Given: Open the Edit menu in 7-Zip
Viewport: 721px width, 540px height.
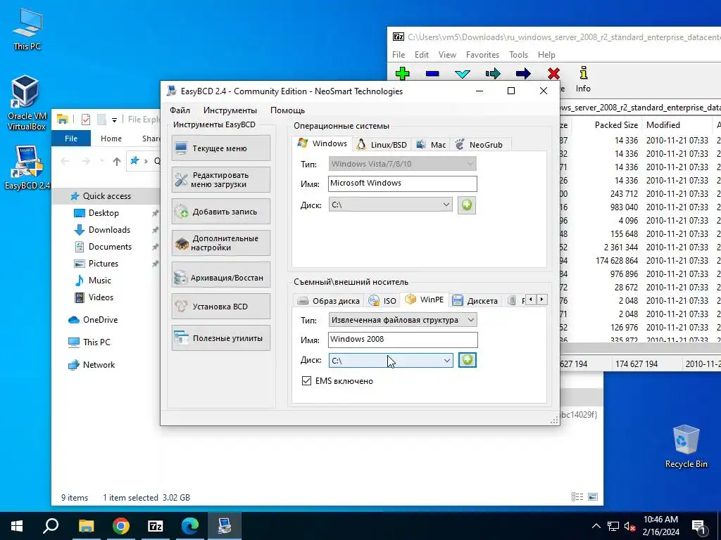Looking at the screenshot, I should 421,55.
